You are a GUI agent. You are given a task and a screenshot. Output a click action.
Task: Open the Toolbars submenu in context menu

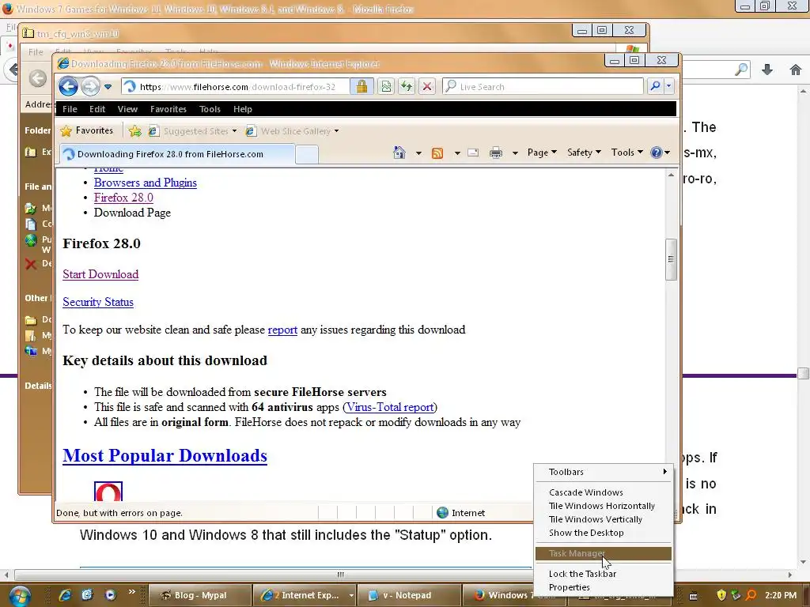point(604,472)
